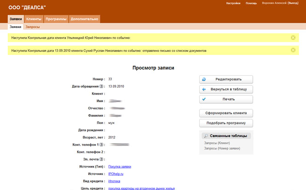Click the Печать button
The width and height of the screenshot is (306, 190).
click(226, 99)
